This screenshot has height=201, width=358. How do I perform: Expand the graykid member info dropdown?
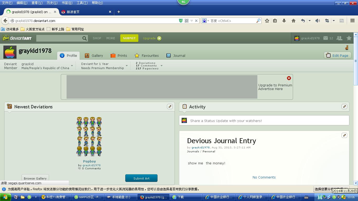72,66
